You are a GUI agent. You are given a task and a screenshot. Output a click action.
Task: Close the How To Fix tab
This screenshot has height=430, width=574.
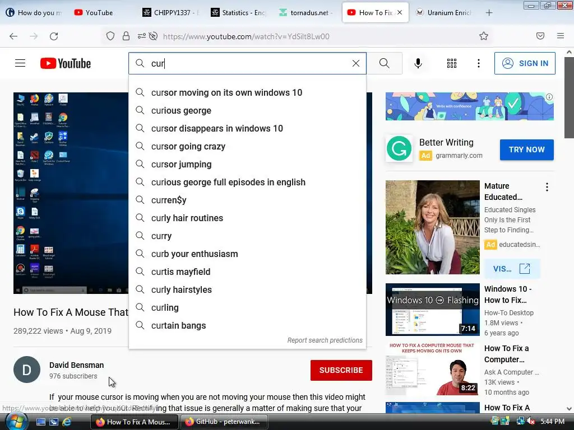click(400, 12)
